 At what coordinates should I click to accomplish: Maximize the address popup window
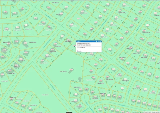[99, 41]
